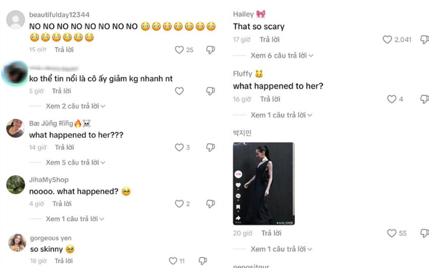Expand "Xem 5 câu trả lời" replies

(x=76, y=162)
